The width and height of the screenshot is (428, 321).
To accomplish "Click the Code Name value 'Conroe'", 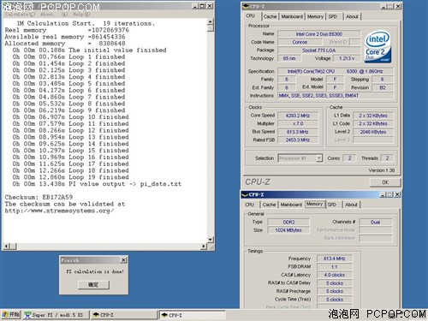I will [x=300, y=42].
